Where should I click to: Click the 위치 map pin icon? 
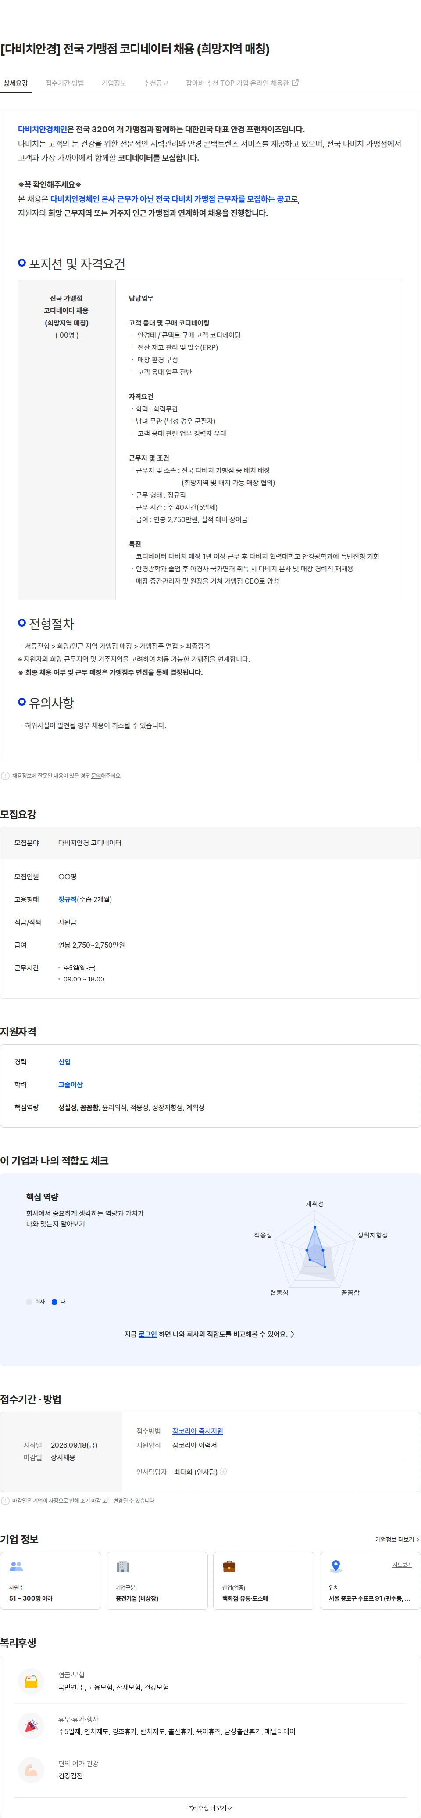click(x=335, y=1566)
